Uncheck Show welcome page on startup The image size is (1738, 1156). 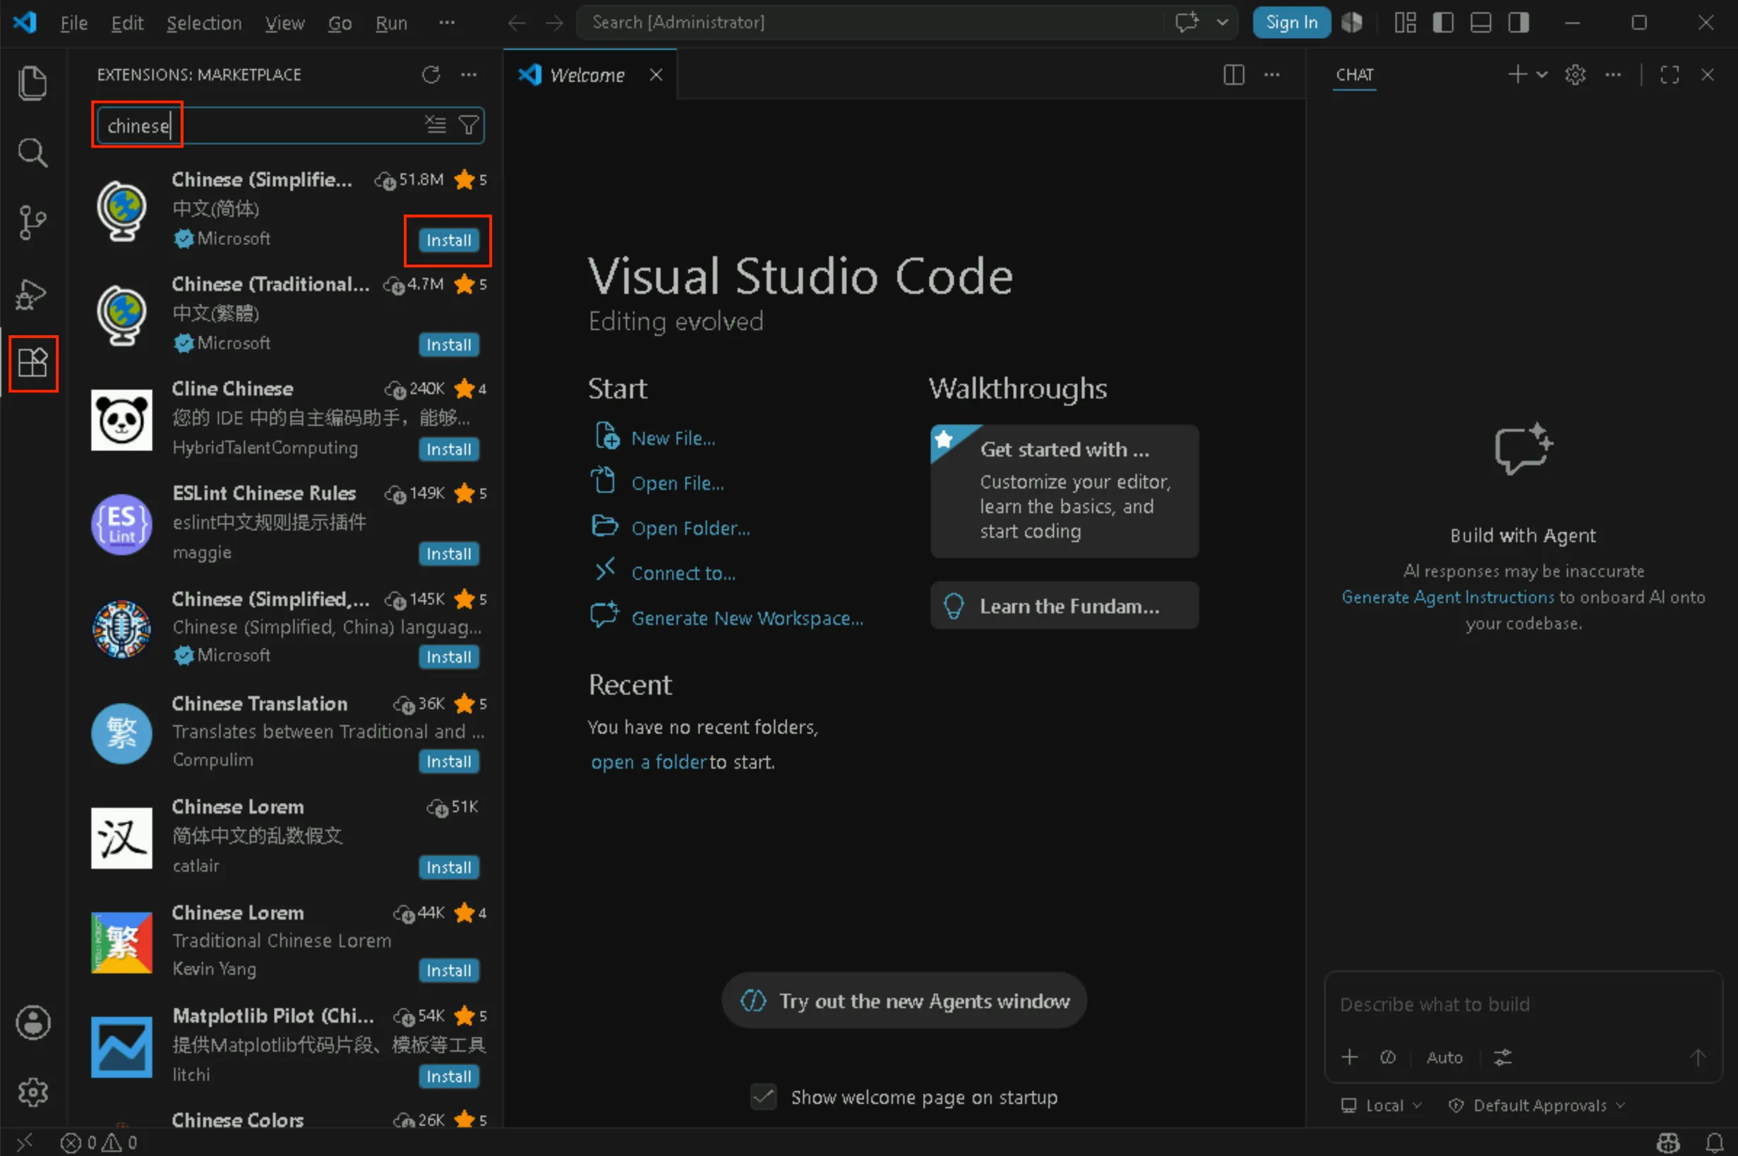763,1097
